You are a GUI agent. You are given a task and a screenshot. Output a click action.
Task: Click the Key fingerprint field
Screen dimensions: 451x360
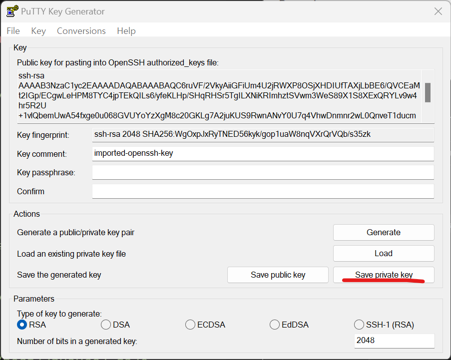[x=263, y=135]
